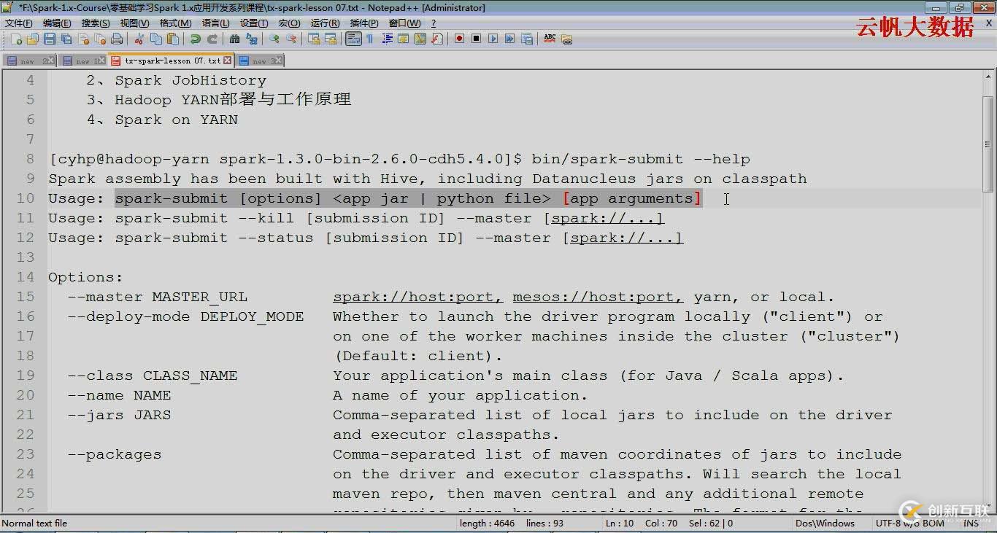
Task: Close the current document with the Close icon
Action: 83,39
